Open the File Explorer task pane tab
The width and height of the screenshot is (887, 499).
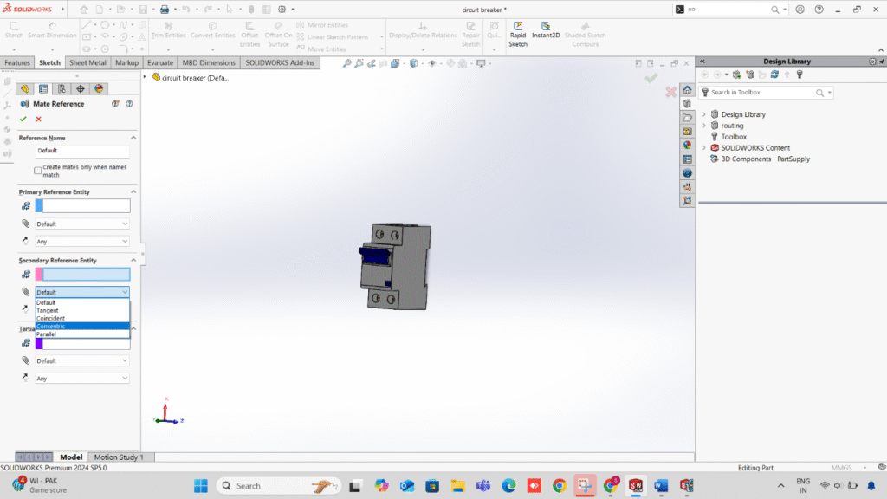click(687, 117)
